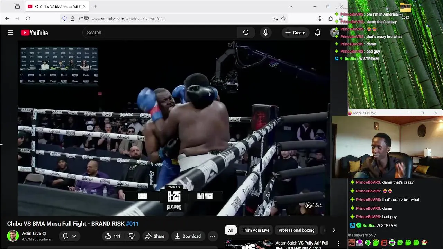The image size is (443, 249).
Task: Open Adin Live channel avatar
Action: click(x=13, y=236)
